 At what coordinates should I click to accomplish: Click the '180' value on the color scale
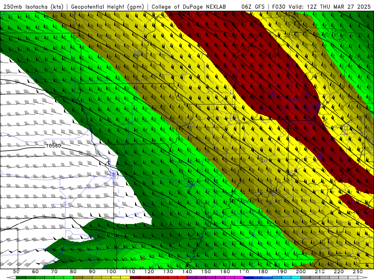[263, 272]
